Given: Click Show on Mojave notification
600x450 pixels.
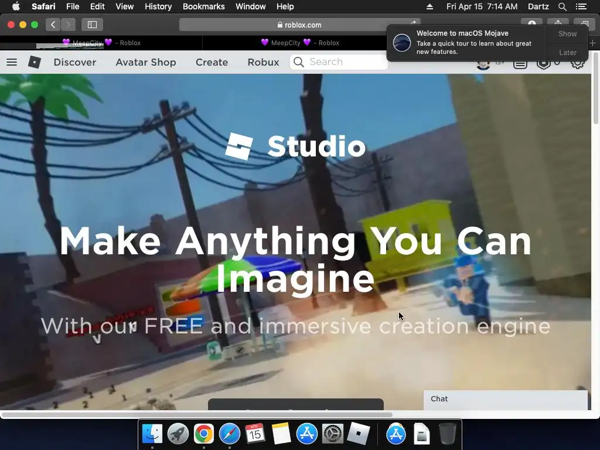Looking at the screenshot, I should coord(567,33).
